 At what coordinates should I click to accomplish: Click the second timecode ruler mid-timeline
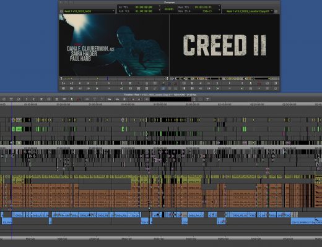pyautogui.click(x=161, y=148)
